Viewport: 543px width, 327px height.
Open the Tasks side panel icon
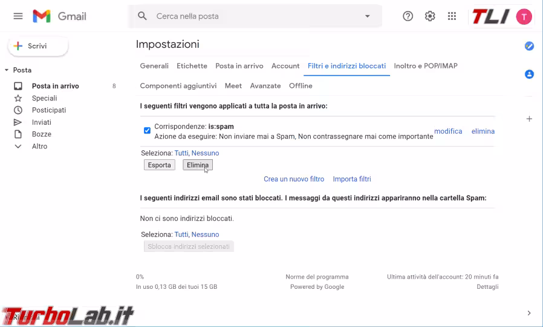pyautogui.click(x=529, y=46)
